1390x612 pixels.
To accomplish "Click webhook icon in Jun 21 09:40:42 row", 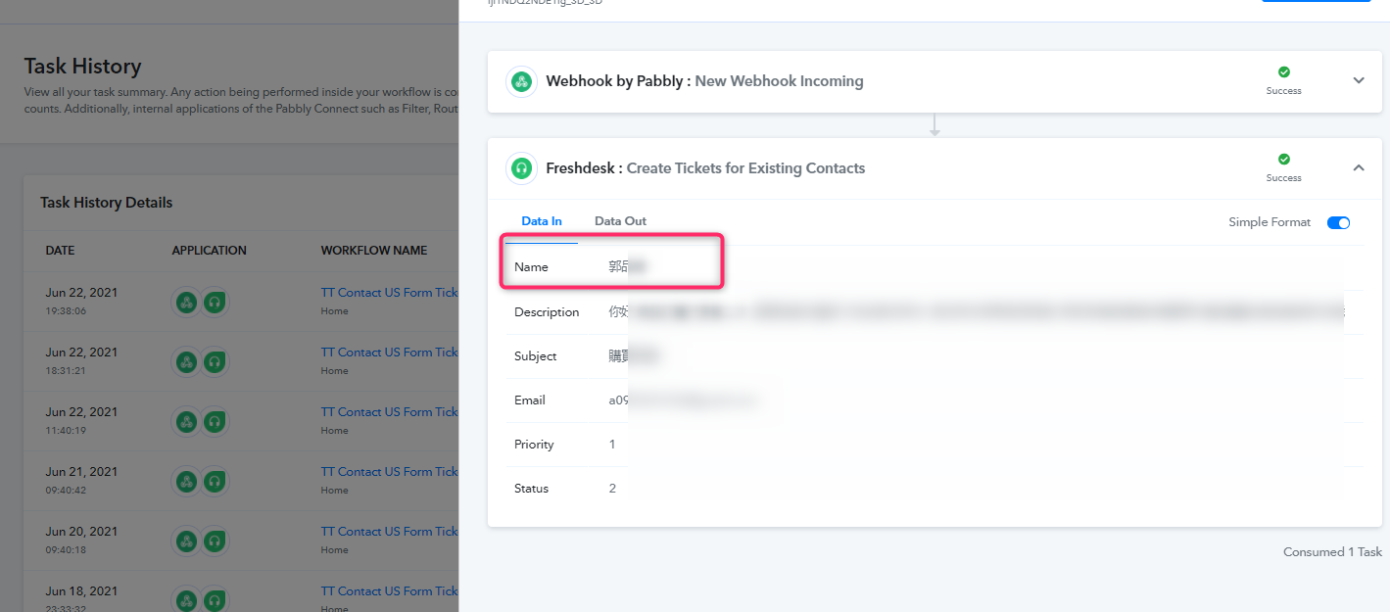I will 186,482.
